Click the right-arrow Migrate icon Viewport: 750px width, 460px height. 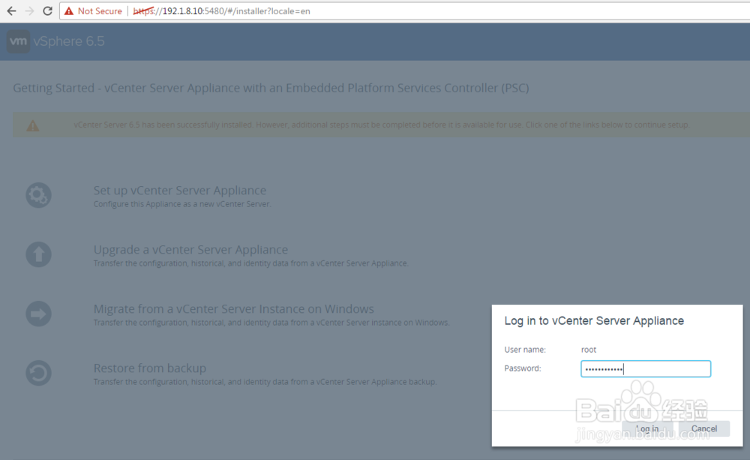(x=38, y=314)
